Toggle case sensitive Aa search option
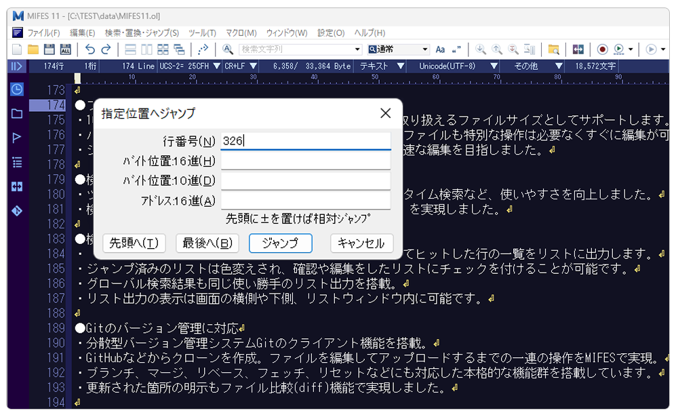 click(x=440, y=49)
